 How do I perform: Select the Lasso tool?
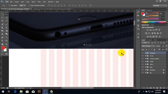coord(2,17)
